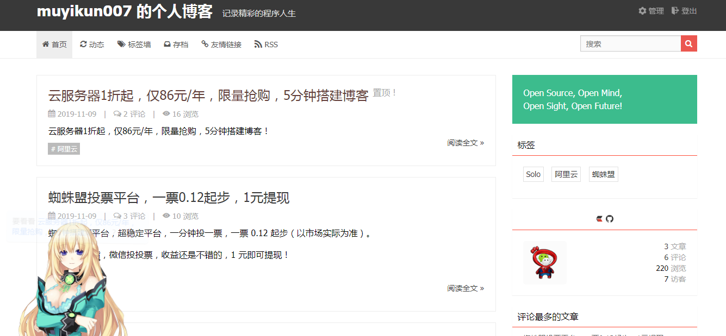
Task: Open the 标签墙 tag wall menu item
Action: pos(134,45)
